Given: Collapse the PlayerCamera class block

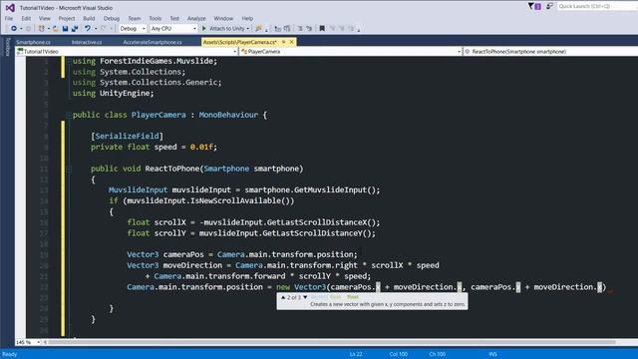Looking at the screenshot, I should pyautogui.click(x=69, y=116).
